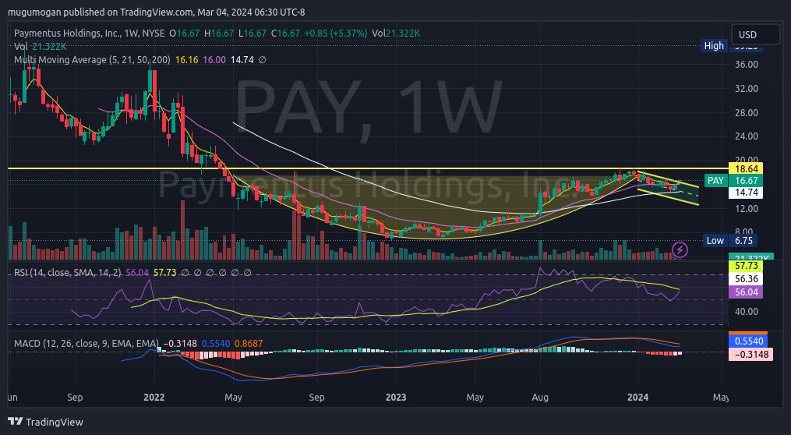Click the 2024 label on time axis

637,397
